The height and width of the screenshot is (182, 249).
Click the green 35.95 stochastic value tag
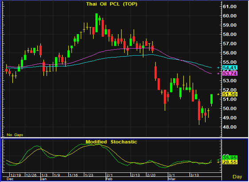230,158
